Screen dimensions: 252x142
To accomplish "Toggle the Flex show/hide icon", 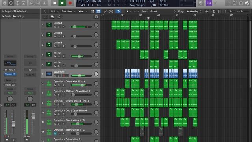I will click(111, 11).
